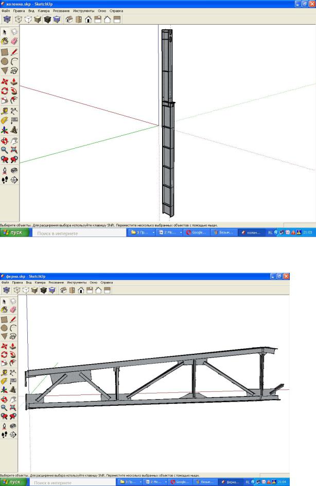Select the Offset tool in ферма.skp window
The image size is (316, 486).
tap(13, 363)
